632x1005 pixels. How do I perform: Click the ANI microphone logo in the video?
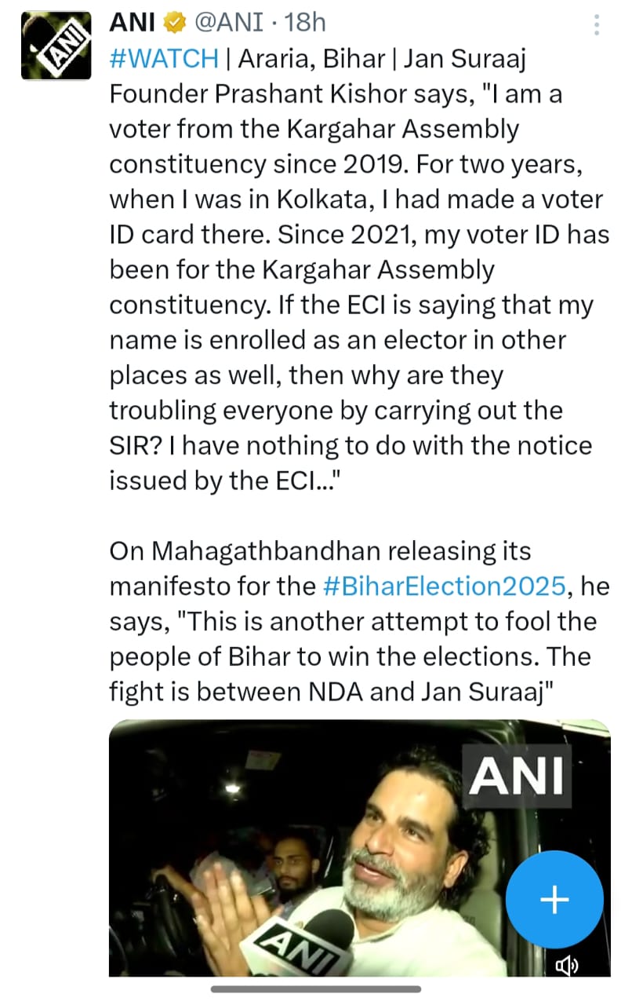coord(297,945)
